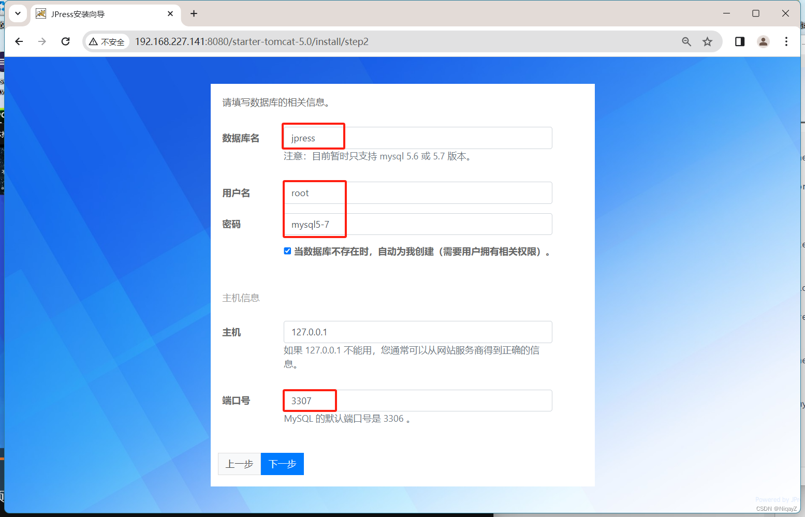Maximize the browser window

(756, 13)
